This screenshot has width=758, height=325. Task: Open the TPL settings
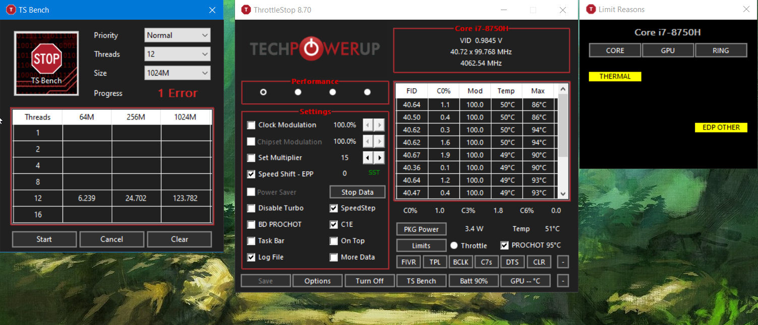click(x=435, y=262)
